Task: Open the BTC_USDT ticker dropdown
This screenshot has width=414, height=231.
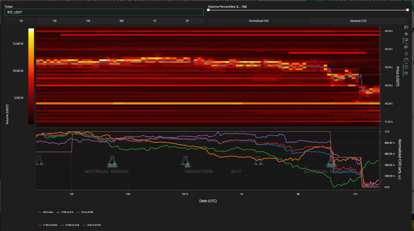Action: tap(103, 12)
